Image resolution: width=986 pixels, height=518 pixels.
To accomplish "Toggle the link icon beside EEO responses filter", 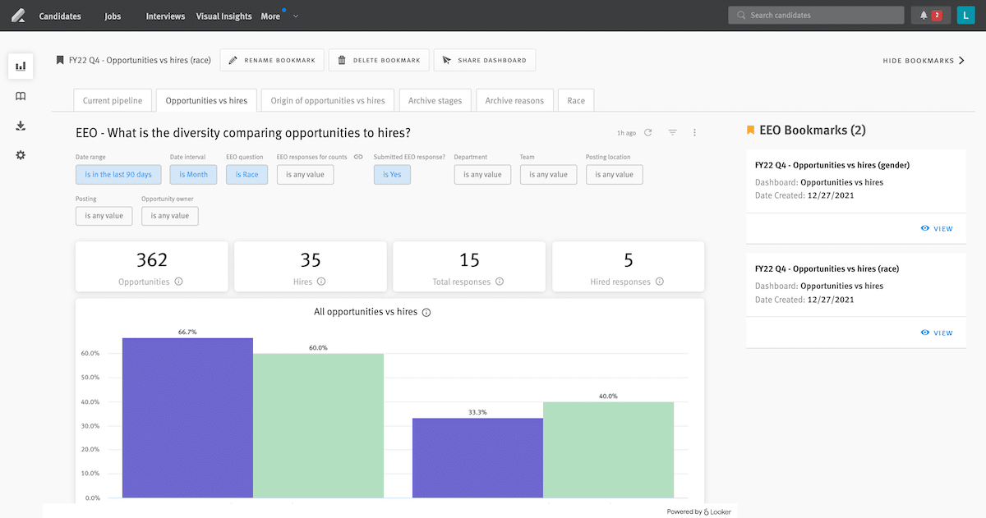I will pyautogui.click(x=358, y=157).
